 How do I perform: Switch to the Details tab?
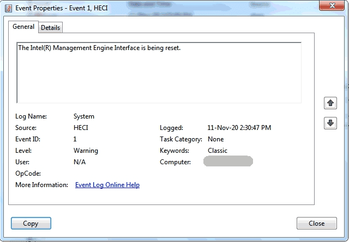coord(51,27)
